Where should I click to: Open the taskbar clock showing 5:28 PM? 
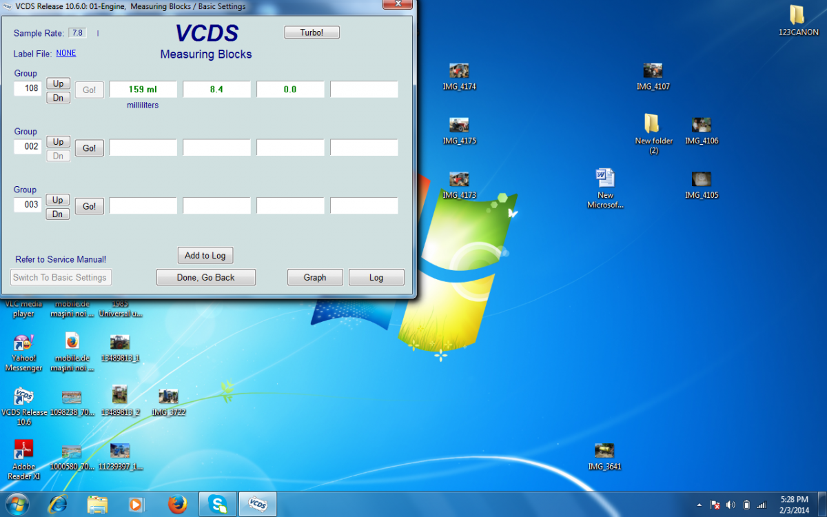(x=794, y=505)
